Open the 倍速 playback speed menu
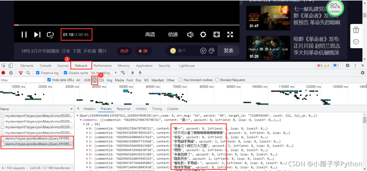367x171 pixels. pyautogui.click(x=173, y=35)
